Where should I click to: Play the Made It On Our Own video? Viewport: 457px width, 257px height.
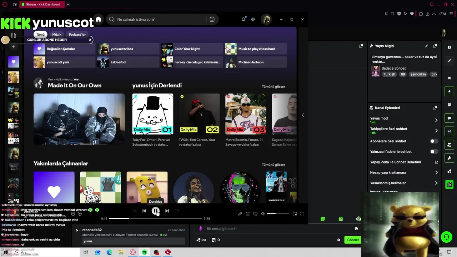coord(79,119)
